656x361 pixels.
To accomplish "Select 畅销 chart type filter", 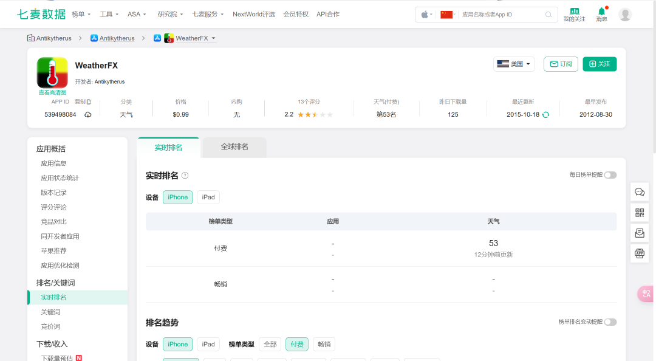I will tap(324, 344).
